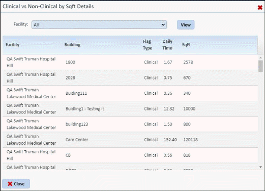Click the table vertical scrollbar thumb

coord(260,66)
